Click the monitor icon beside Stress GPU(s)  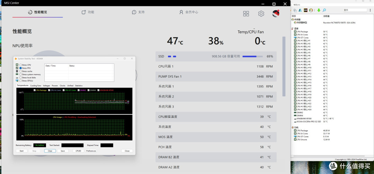(17, 81)
